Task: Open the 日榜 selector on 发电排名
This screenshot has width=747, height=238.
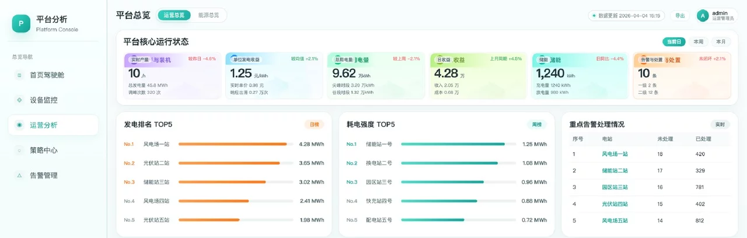Action: click(314, 124)
